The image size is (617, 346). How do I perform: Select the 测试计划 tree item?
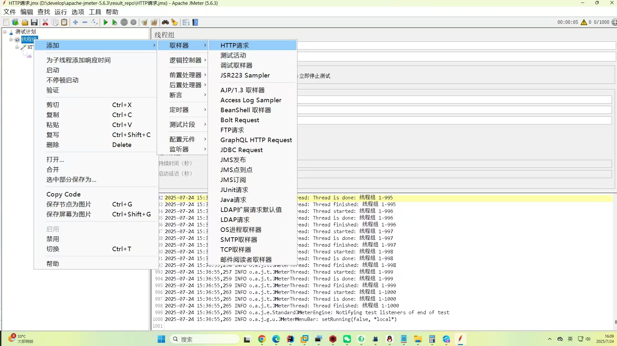click(x=25, y=32)
